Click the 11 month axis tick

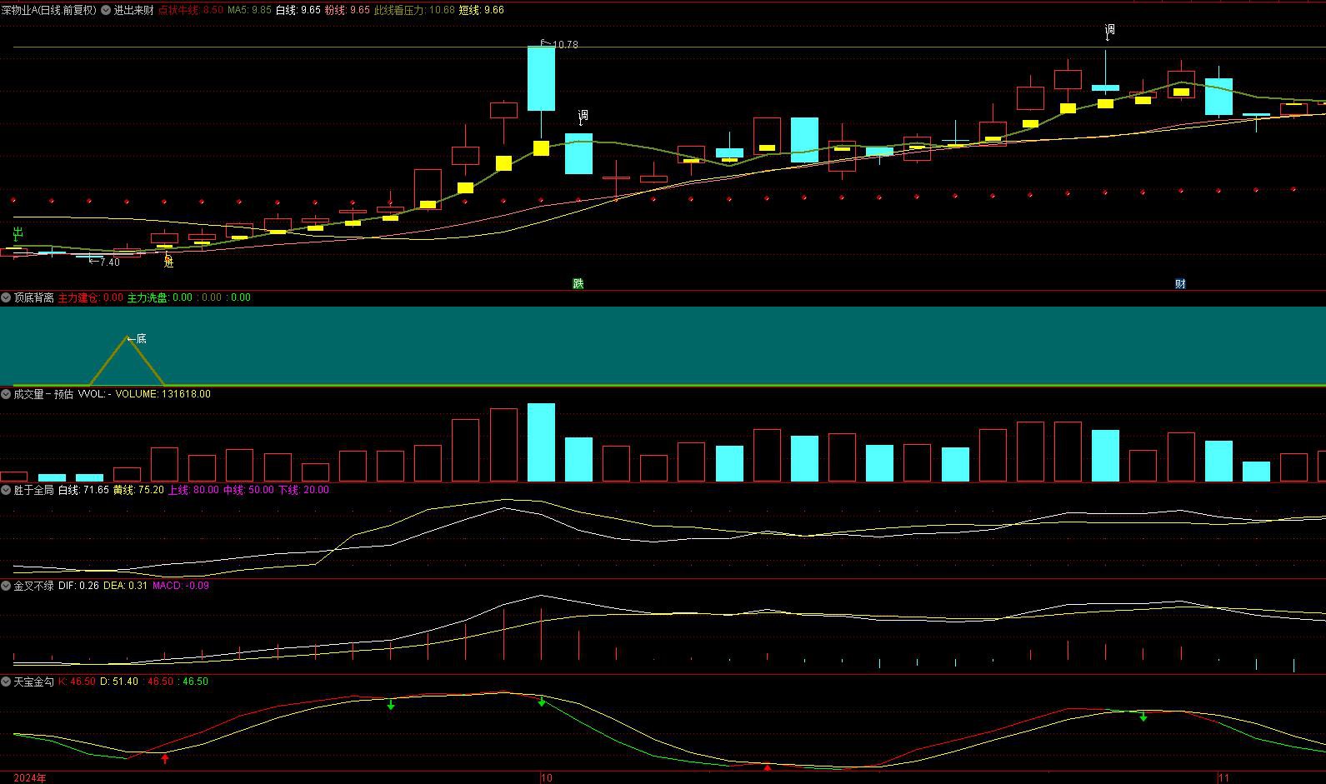[x=1223, y=778]
